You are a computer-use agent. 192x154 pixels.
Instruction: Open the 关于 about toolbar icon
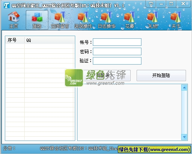coord(176,20)
